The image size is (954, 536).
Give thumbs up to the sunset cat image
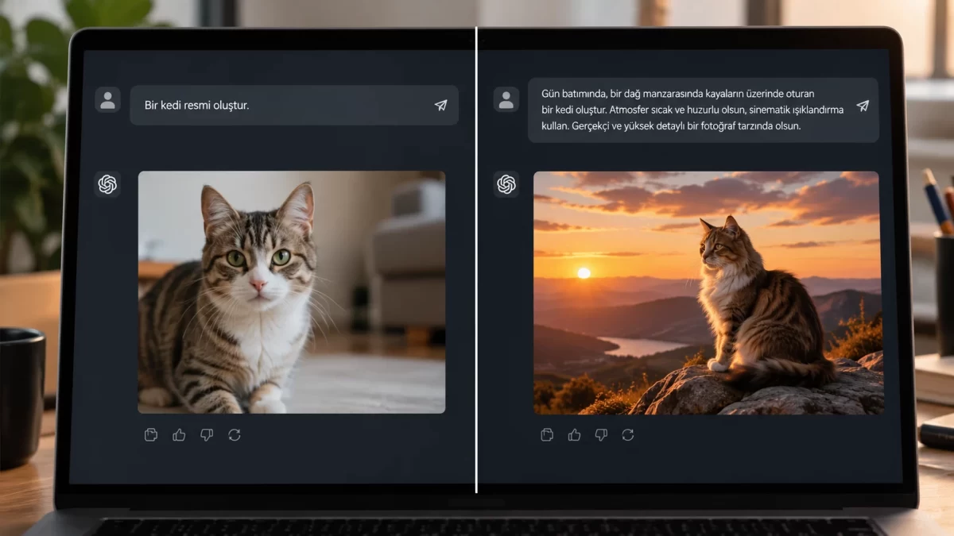(x=574, y=434)
